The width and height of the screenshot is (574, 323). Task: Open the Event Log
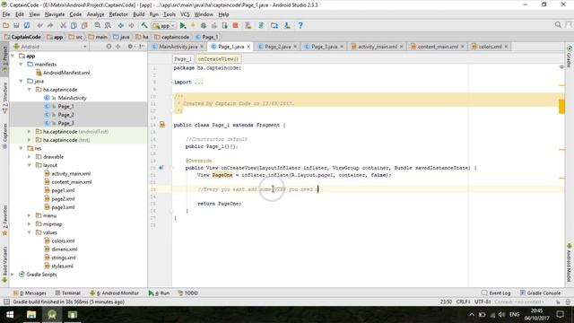coord(496,293)
